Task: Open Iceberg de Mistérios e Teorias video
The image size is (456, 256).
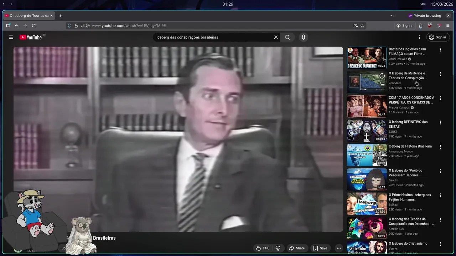Action: tap(408, 75)
